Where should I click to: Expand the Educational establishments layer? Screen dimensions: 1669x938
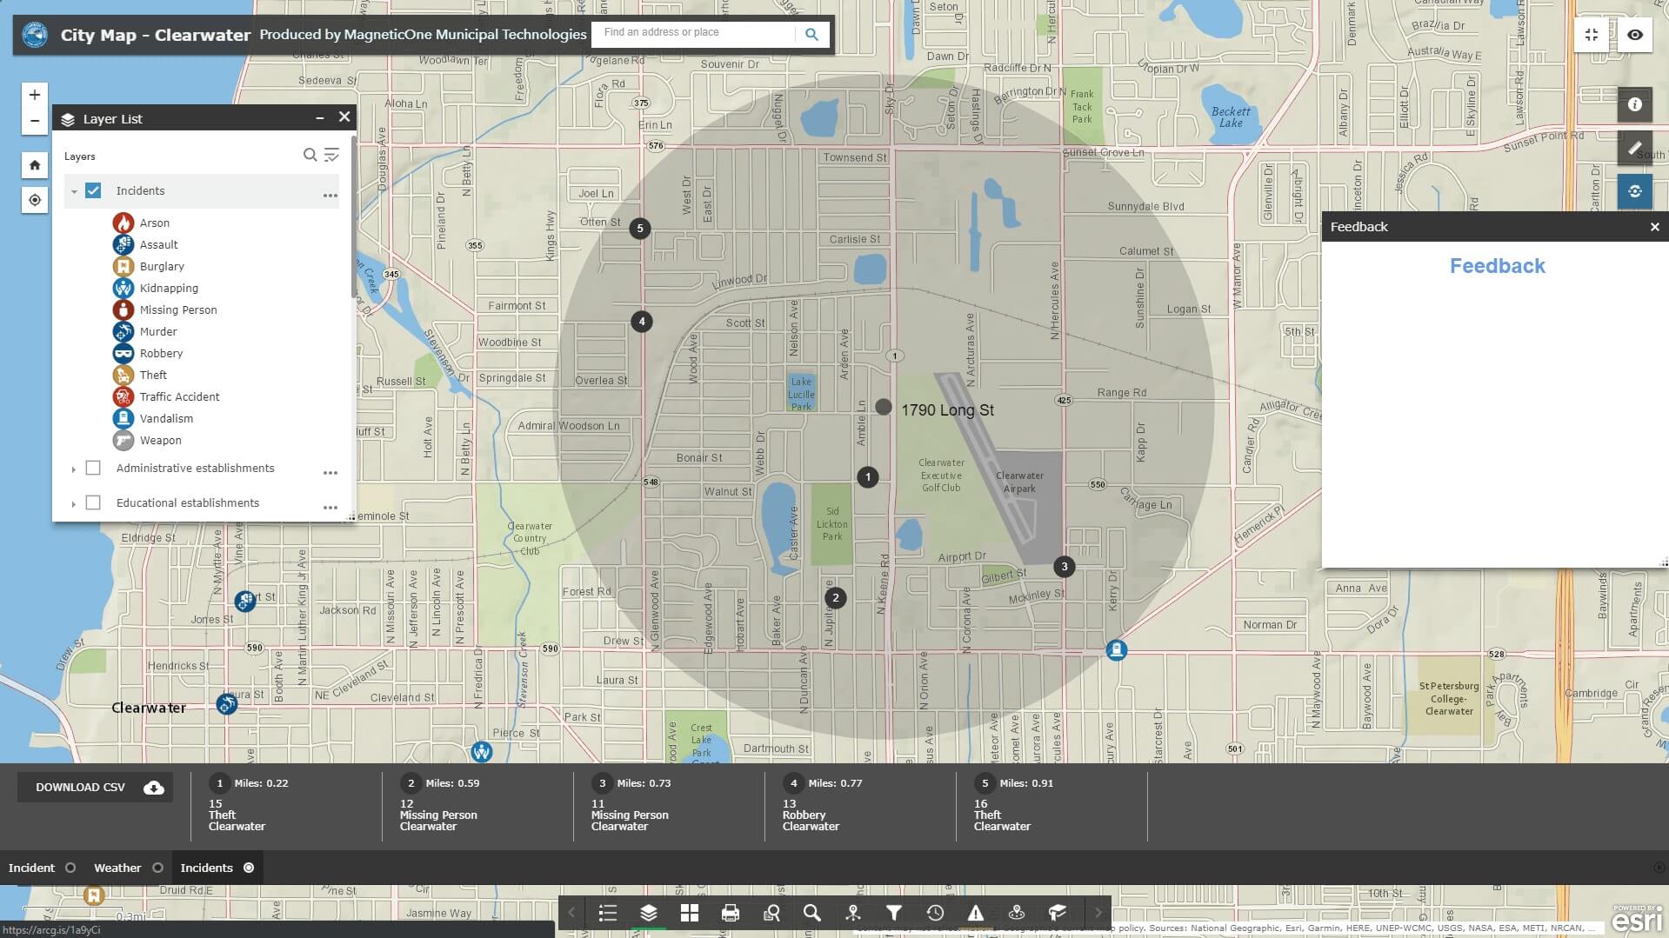pyautogui.click(x=73, y=502)
